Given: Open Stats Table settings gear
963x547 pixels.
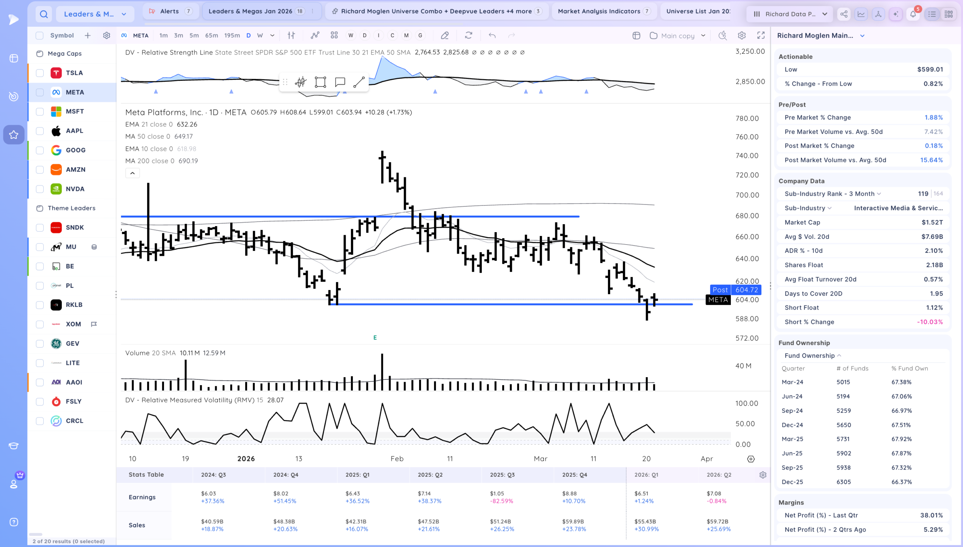Looking at the screenshot, I should click(x=763, y=475).
